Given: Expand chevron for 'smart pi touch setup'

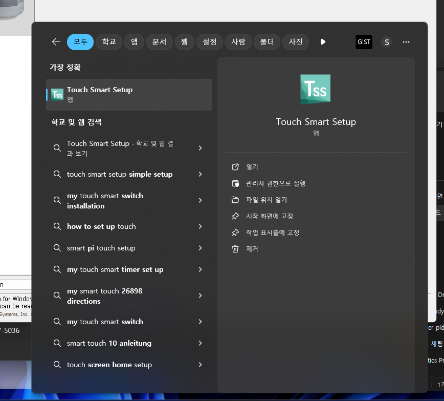Looking at the screenshot, I should [x=200, y=248].
